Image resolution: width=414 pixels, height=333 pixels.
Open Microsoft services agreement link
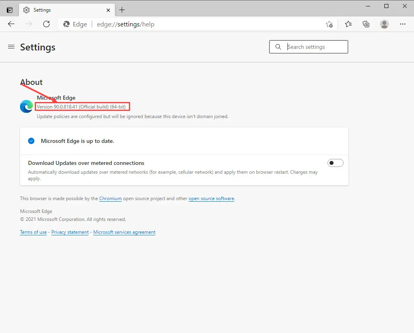coord(125,232)
